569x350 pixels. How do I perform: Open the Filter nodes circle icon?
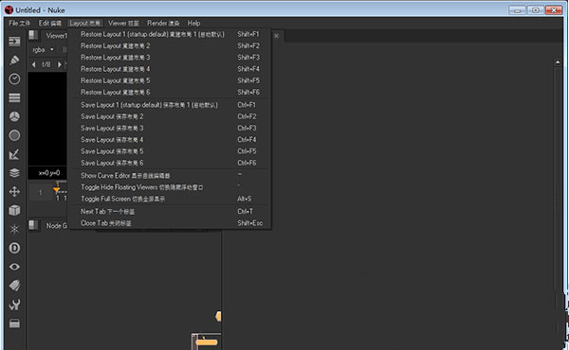14,135
